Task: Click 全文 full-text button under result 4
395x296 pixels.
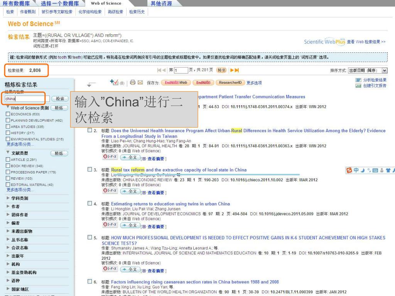Action: point(130,225)
